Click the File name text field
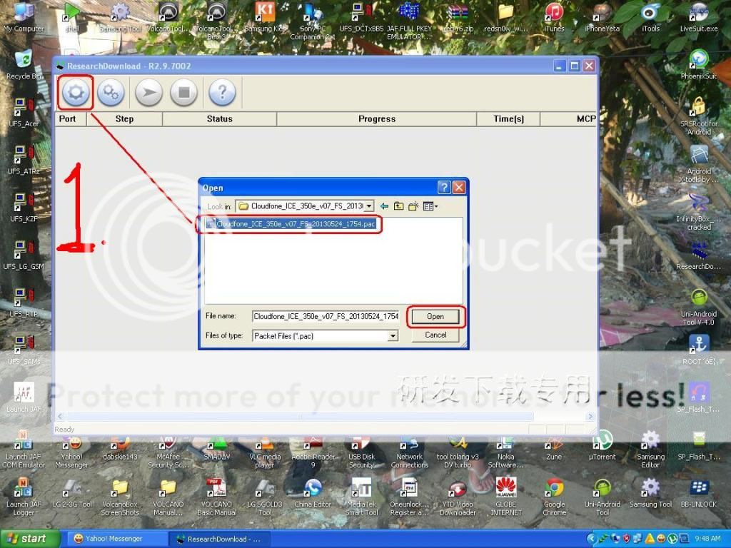731x548 pixels. coord(325,316)
